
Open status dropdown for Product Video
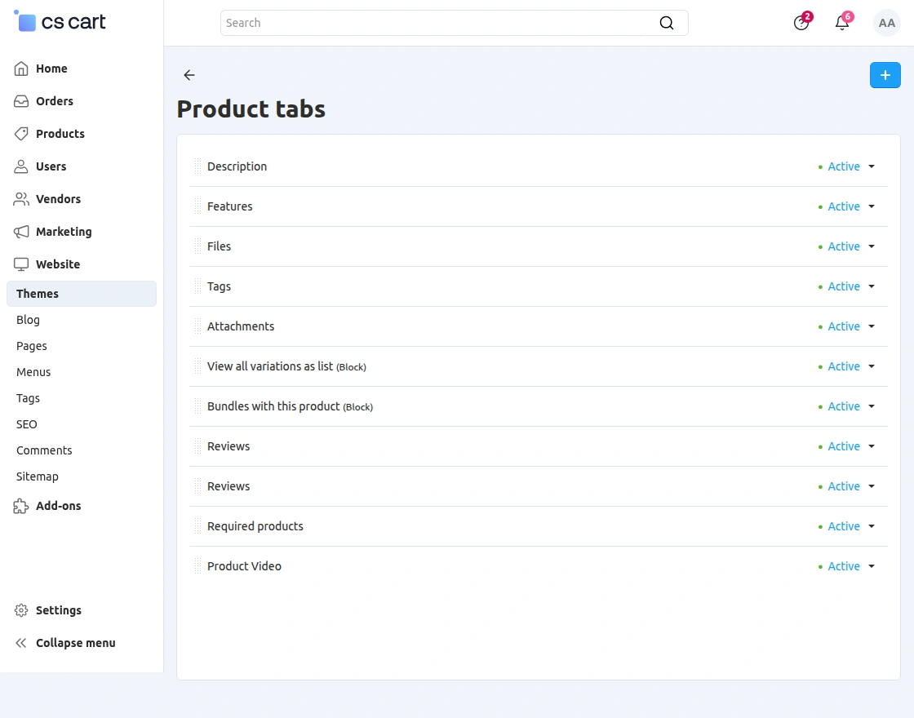846,566
